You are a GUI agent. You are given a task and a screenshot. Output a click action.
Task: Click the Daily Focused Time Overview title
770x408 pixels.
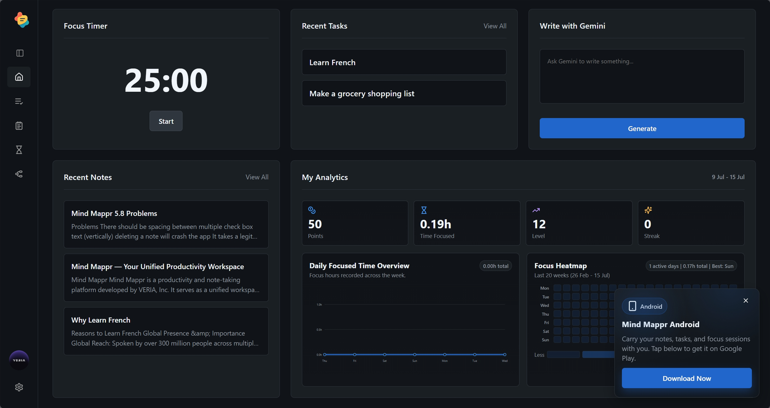(x=359, y=266)
